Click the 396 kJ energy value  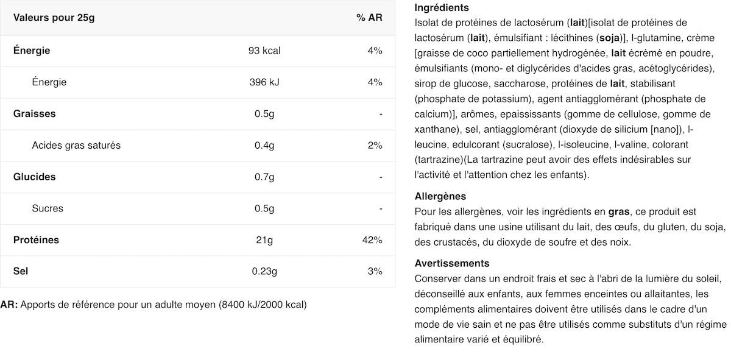[x=264, y=82]
